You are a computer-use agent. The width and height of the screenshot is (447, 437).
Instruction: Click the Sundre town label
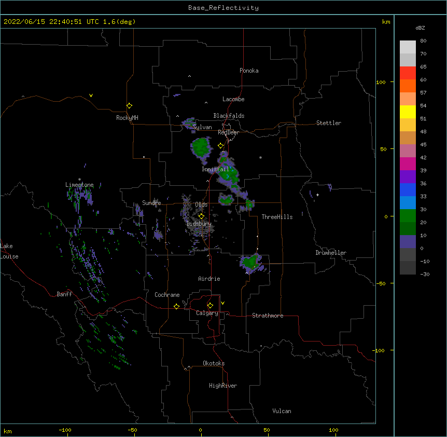pyautogui.click(x=151, y=203)
